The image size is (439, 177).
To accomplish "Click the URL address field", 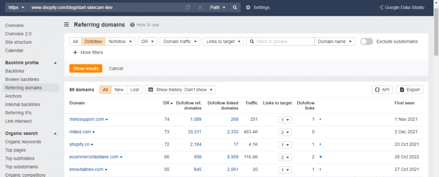I will coord(105,8).
